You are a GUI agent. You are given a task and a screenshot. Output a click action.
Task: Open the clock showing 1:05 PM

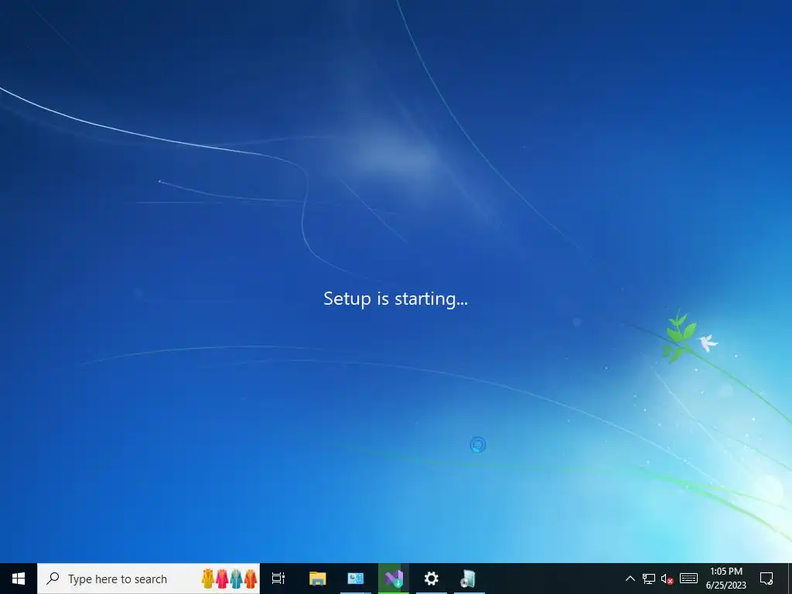pos(725,579)
